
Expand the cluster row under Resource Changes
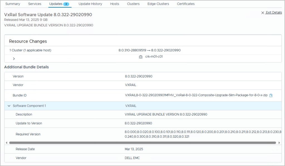click(14, 58)
